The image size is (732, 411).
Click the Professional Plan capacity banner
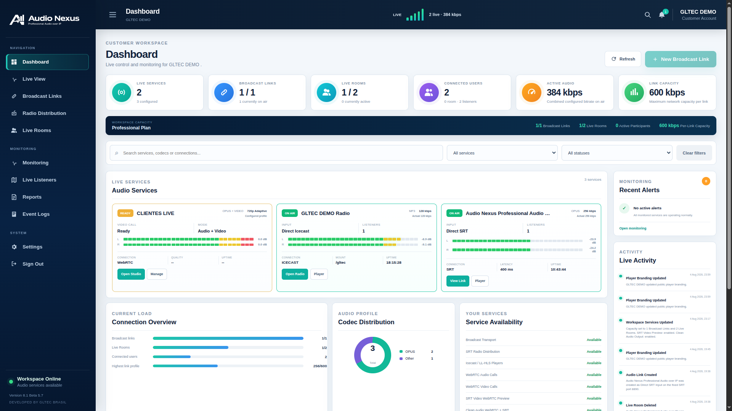click(411, 126)
